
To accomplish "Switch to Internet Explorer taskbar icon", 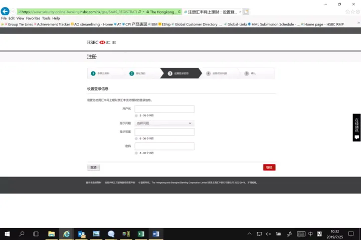I will [x=66, y=234].
